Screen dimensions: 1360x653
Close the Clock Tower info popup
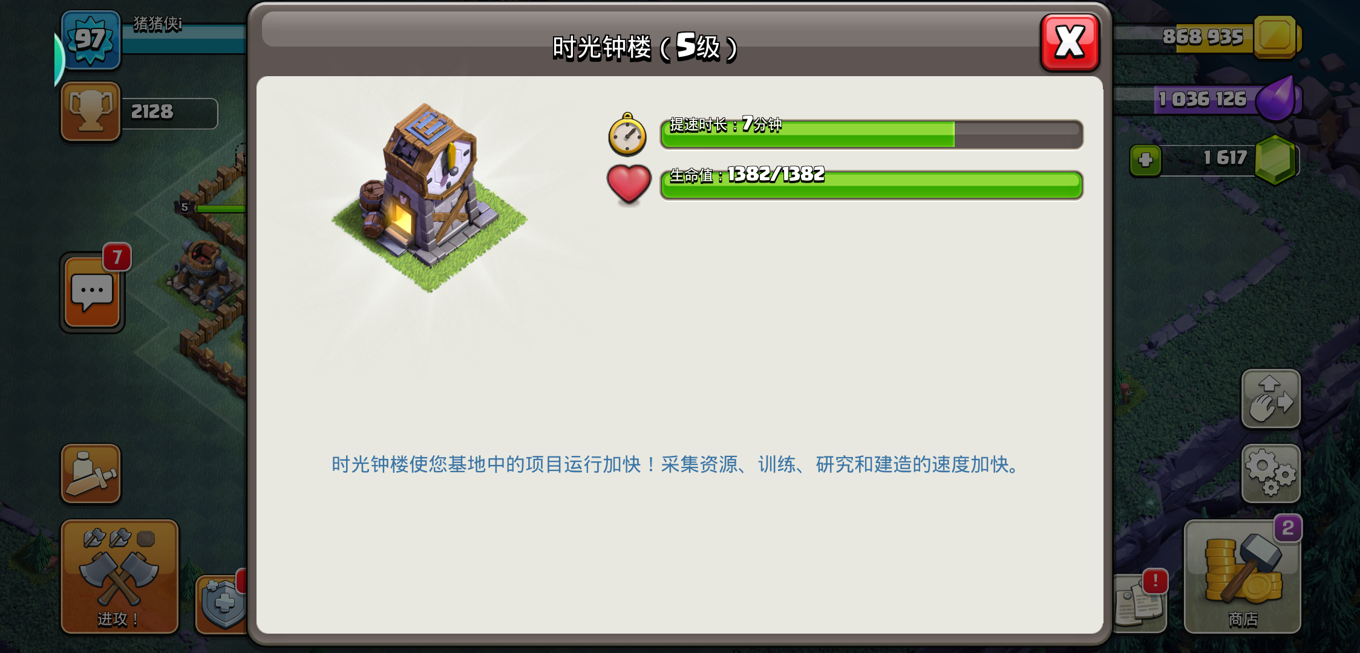click(1070, 42)
